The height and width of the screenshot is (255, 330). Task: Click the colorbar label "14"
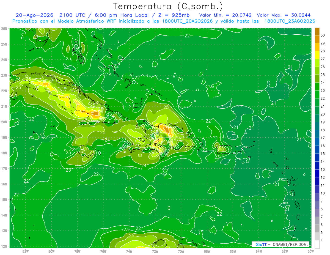pos(323,161)
